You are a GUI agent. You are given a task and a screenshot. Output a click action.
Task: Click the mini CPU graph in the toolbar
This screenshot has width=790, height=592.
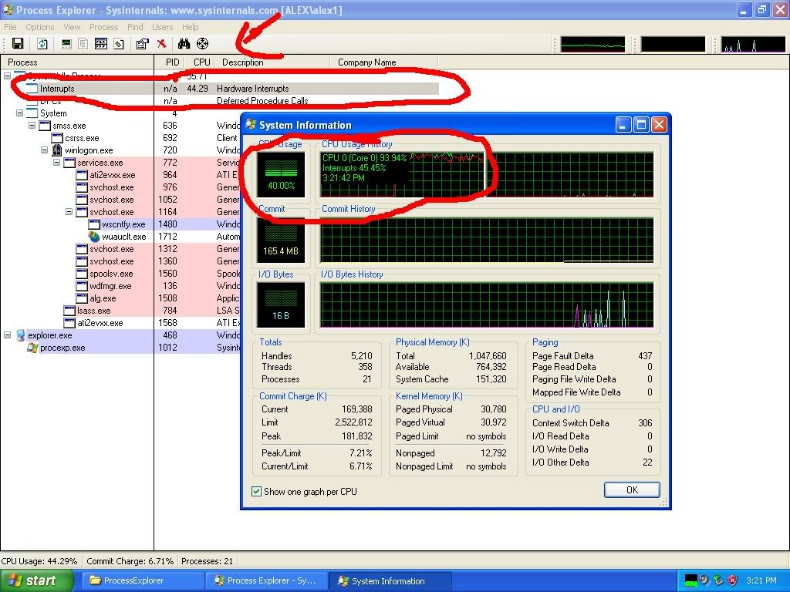(592, 44)
